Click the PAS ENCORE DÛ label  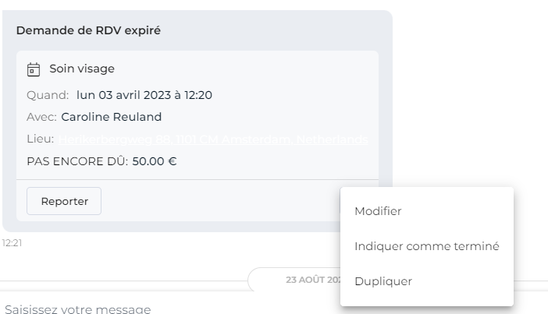(x=77, y=161)
